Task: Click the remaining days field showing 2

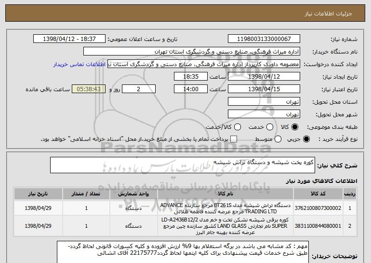Action: [139, 89]
